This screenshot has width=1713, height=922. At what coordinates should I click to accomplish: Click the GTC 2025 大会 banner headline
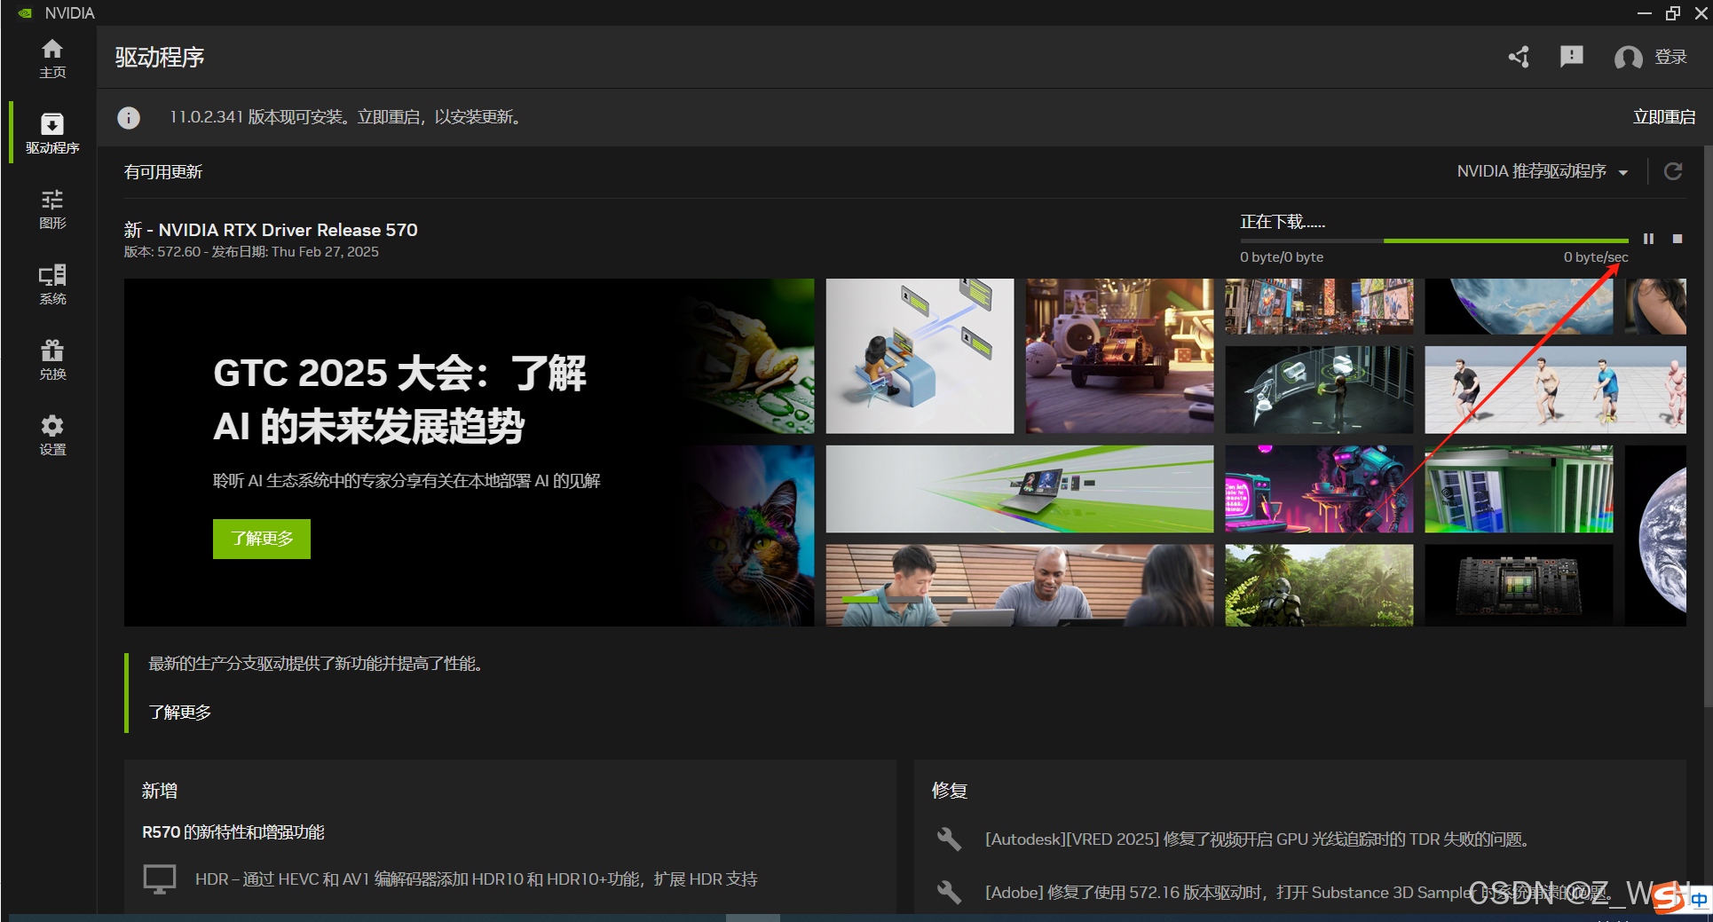point(399,399)
